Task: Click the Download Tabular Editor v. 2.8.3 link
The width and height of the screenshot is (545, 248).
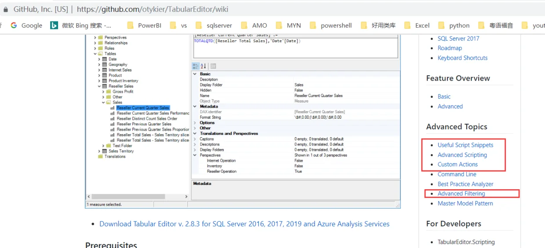Action: pos(244,224)
